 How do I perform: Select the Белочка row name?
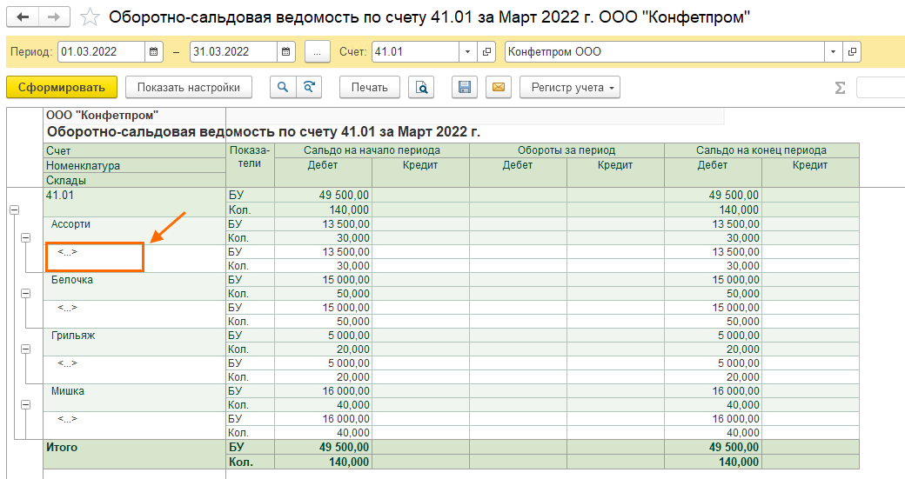tap(72, 280)
